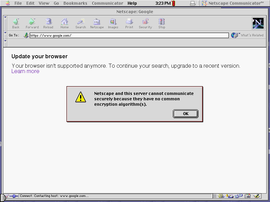Click inside the URL address field
The width and height of the screenshot is (270, 202).
(101, 35)
